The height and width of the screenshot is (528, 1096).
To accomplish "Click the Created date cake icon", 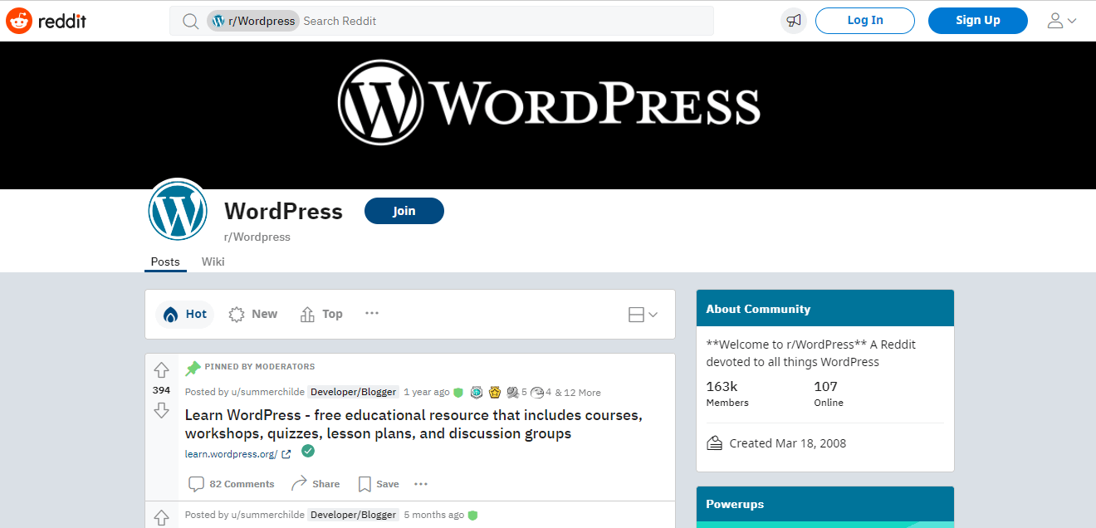I will click(x=714, y=442).
